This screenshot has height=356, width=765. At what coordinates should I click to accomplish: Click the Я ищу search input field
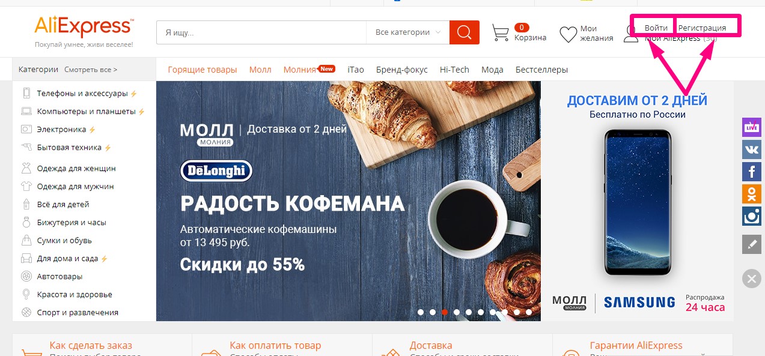coord(261,32)
